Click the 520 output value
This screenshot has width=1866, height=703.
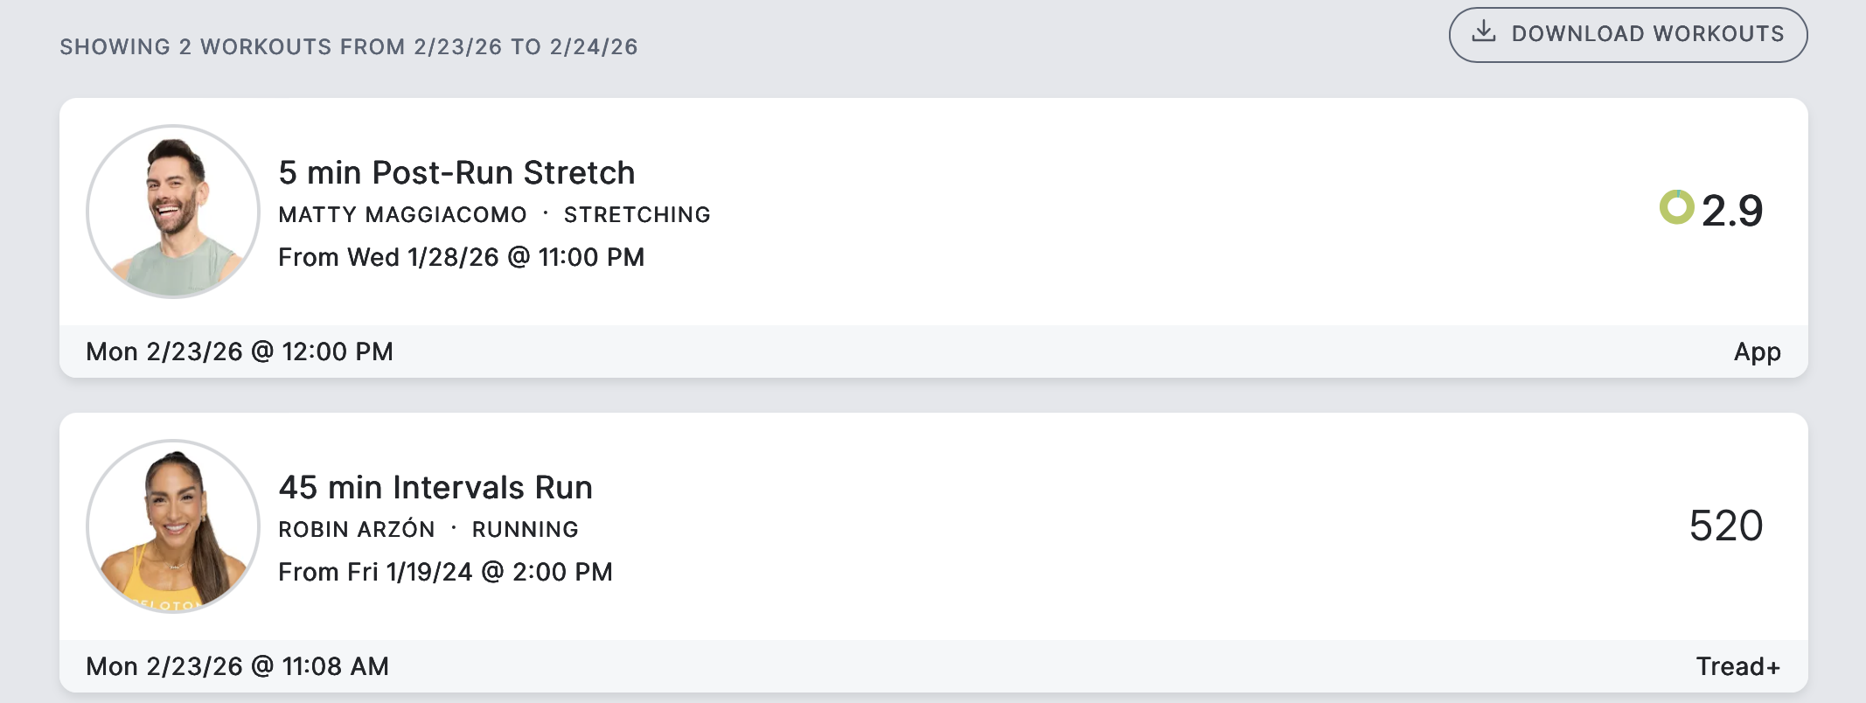[1725, 526]
